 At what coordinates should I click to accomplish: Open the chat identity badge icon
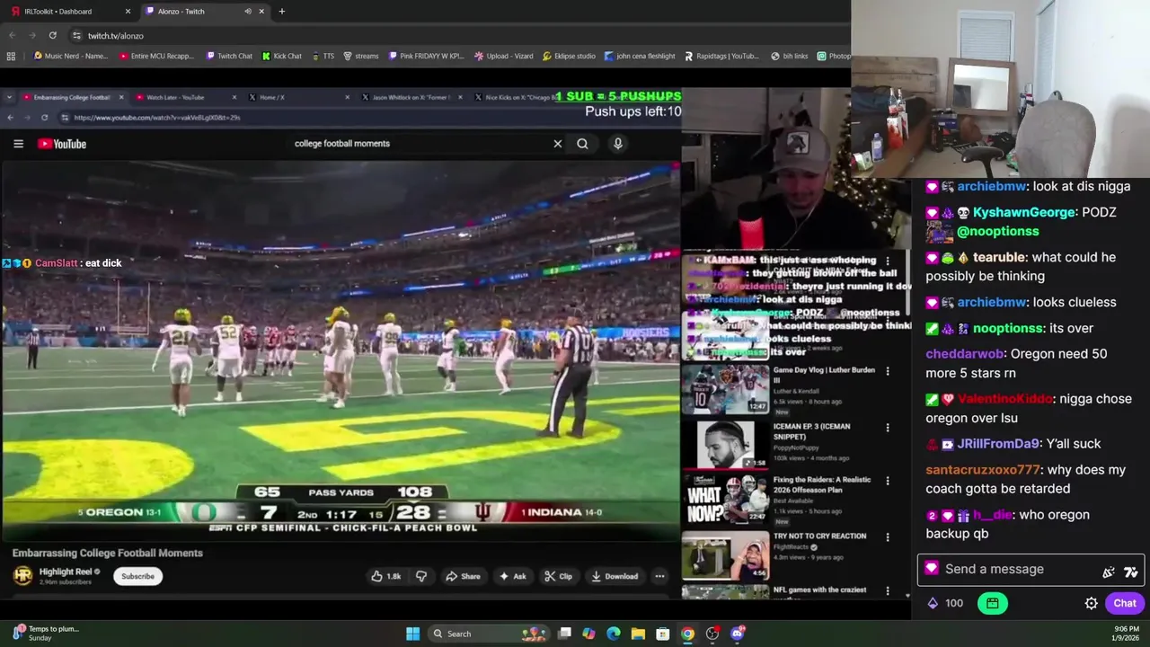[x=931, y=569]
